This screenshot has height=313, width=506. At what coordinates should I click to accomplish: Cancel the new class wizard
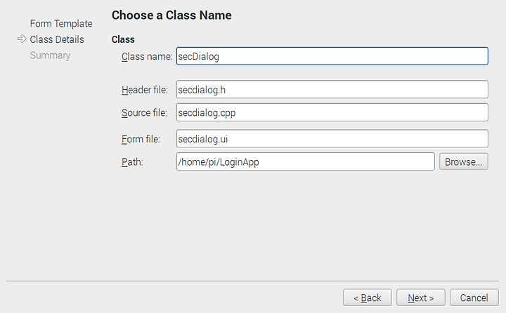(474, 298)
